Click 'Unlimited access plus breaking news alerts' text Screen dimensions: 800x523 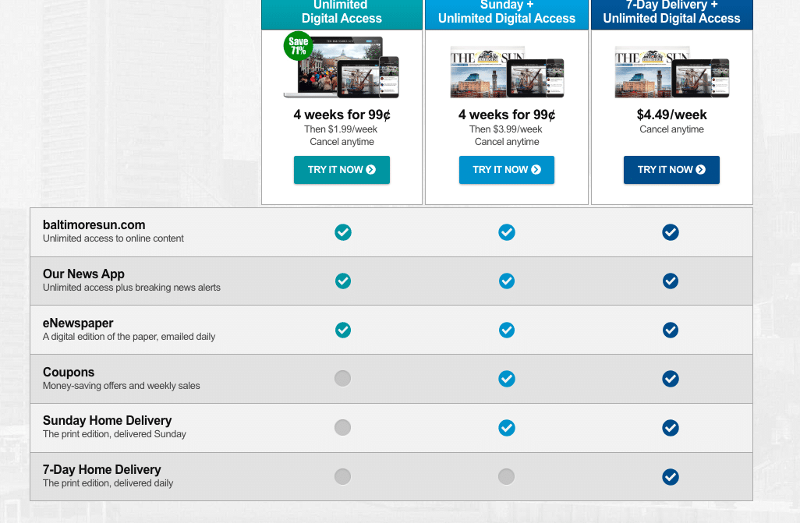132,288
